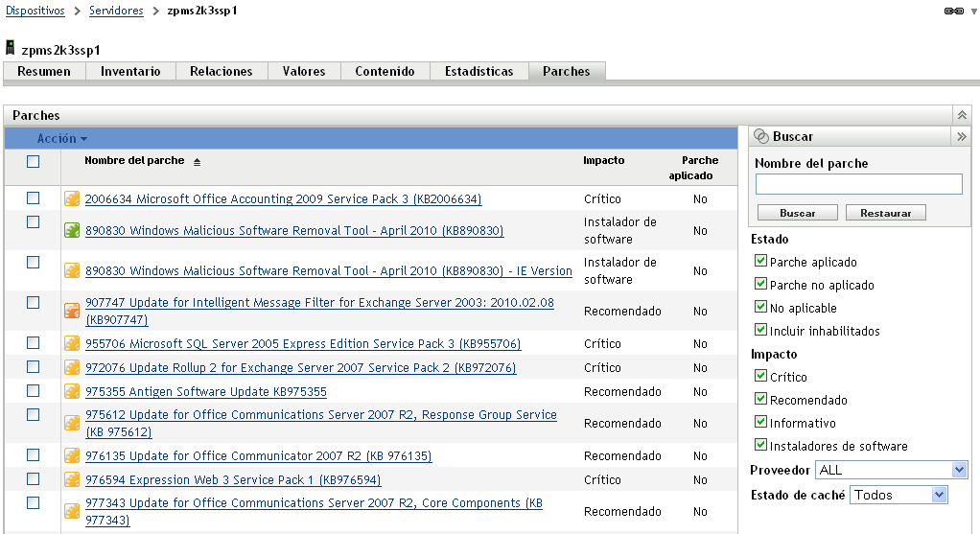Go to Dispositivos breadcrumb link
Image resolution: width=980 pixels, height=534 pixels.
click(35, 11)
